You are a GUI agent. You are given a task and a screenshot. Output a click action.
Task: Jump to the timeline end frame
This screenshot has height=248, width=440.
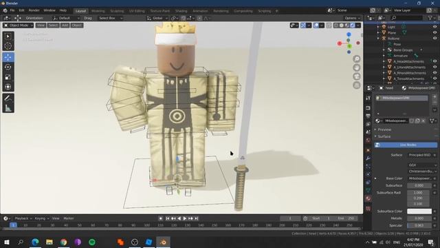click(x=197, y=218)
